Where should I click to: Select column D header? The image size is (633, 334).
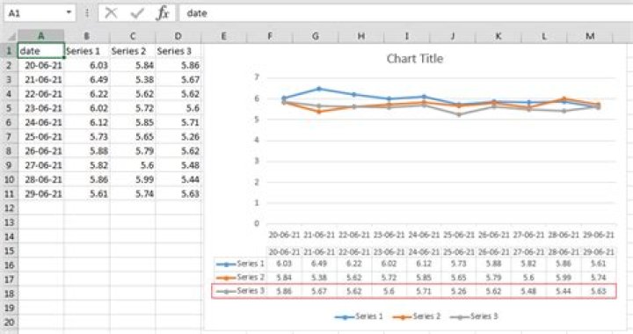click(178, 36)
